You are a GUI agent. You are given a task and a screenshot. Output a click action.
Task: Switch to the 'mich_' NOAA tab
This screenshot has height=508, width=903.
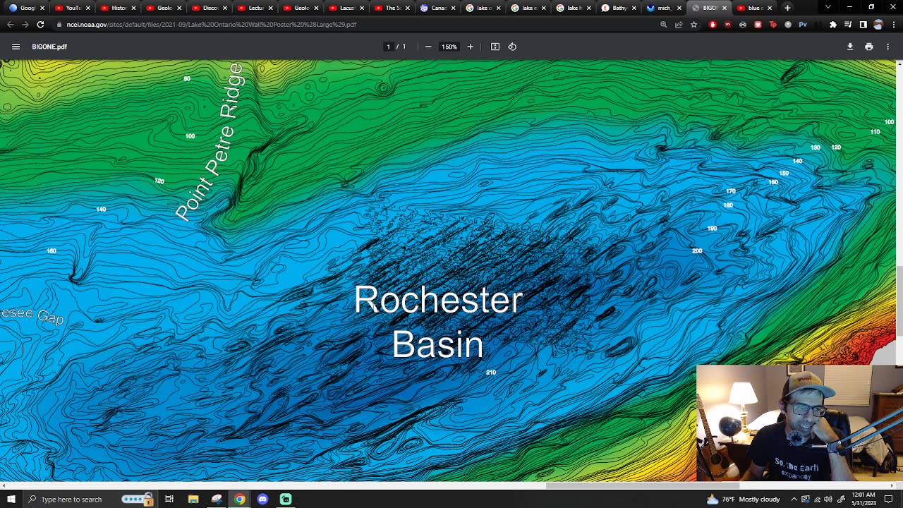point(663,8)
